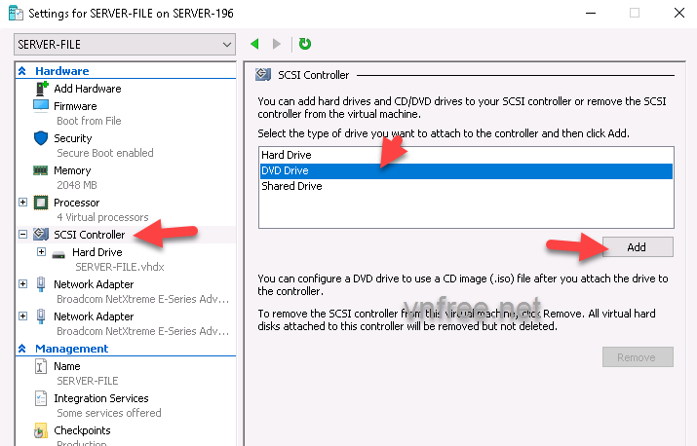Click the Integration Services icon

coord(41,398)
